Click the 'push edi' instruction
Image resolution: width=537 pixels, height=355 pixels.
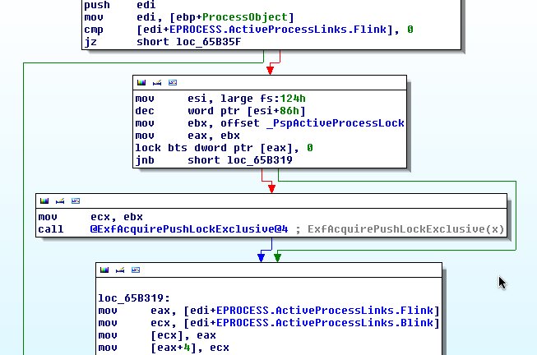(x=120, y=5)
